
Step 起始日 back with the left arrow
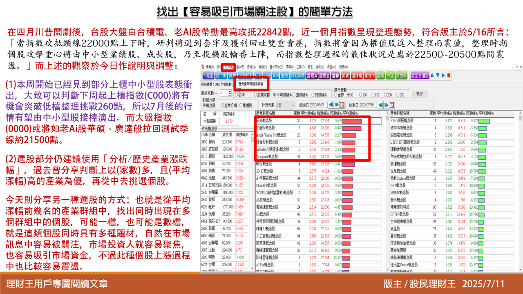point(331,105)
